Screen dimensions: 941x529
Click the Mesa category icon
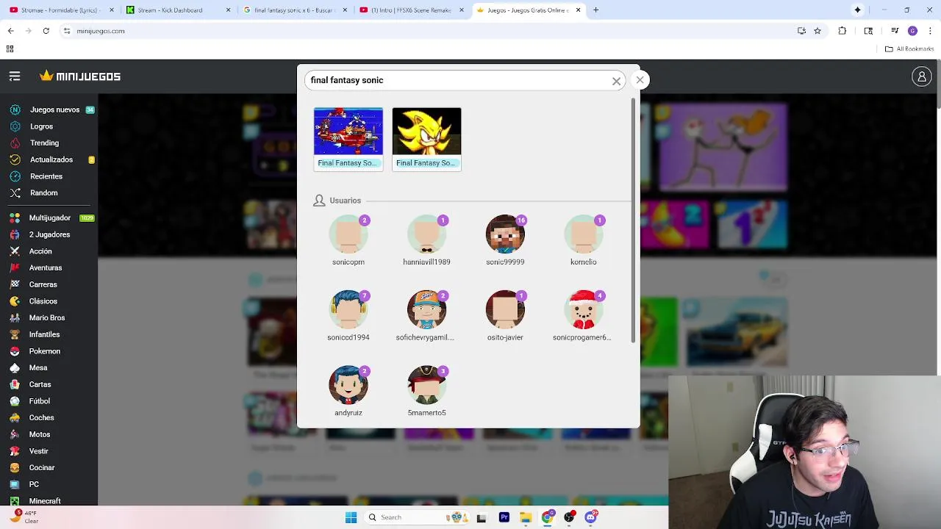pyautogui.click(x=15, y=367)
